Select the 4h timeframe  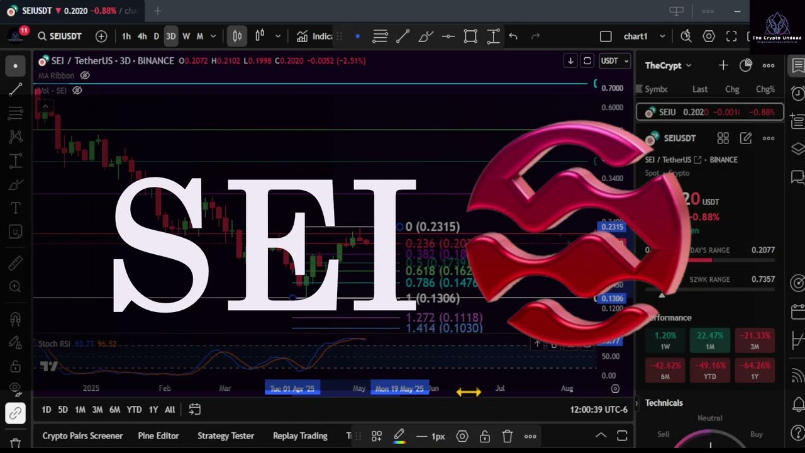tap(142, 36)
